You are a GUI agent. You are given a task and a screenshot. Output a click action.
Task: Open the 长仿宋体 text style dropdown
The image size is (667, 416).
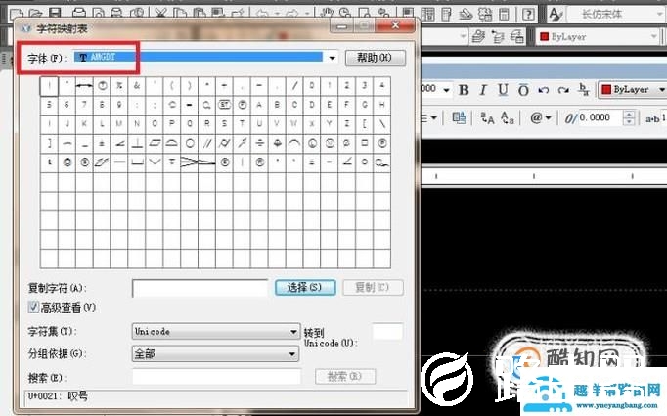click(615, 14)
